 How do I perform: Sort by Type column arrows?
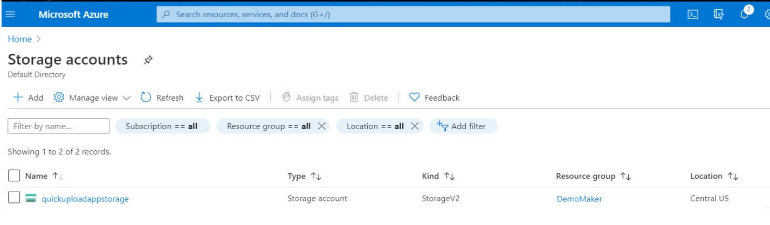[316, 176]
